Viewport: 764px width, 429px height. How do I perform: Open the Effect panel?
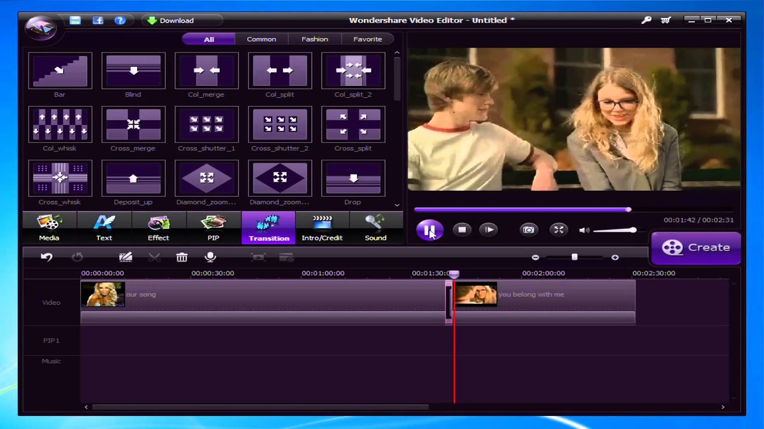click(x=158, y=228)
